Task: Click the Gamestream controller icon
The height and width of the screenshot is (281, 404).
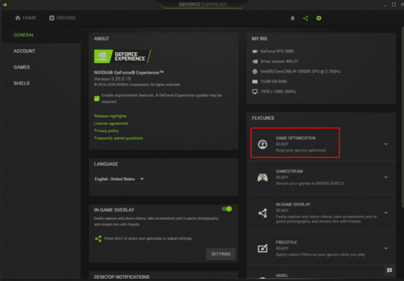Action: (262, 177)
